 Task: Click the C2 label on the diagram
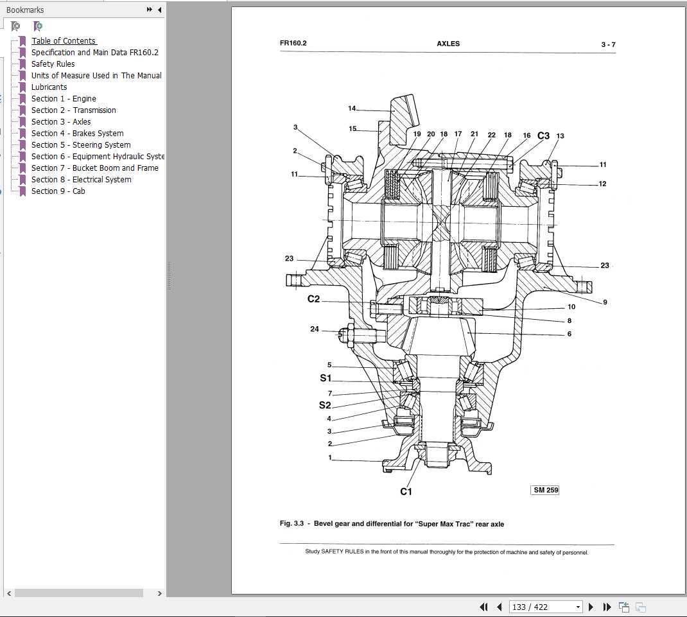tap(314, 299)
